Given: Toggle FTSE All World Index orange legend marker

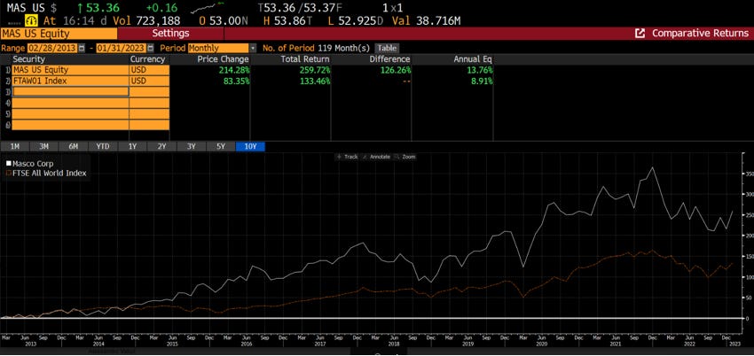Looking at the screenshot, I should pos(8,174).
